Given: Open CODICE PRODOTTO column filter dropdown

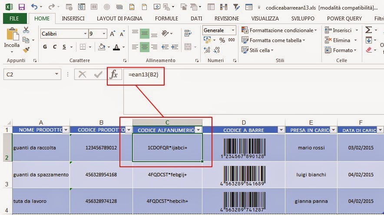Looking at the screenshot, I should [129, 130].
